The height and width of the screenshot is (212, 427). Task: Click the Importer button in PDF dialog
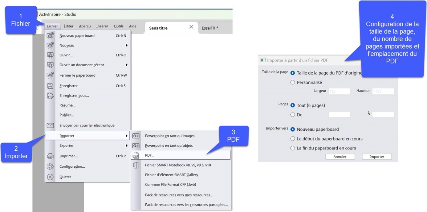coord(377,157)
